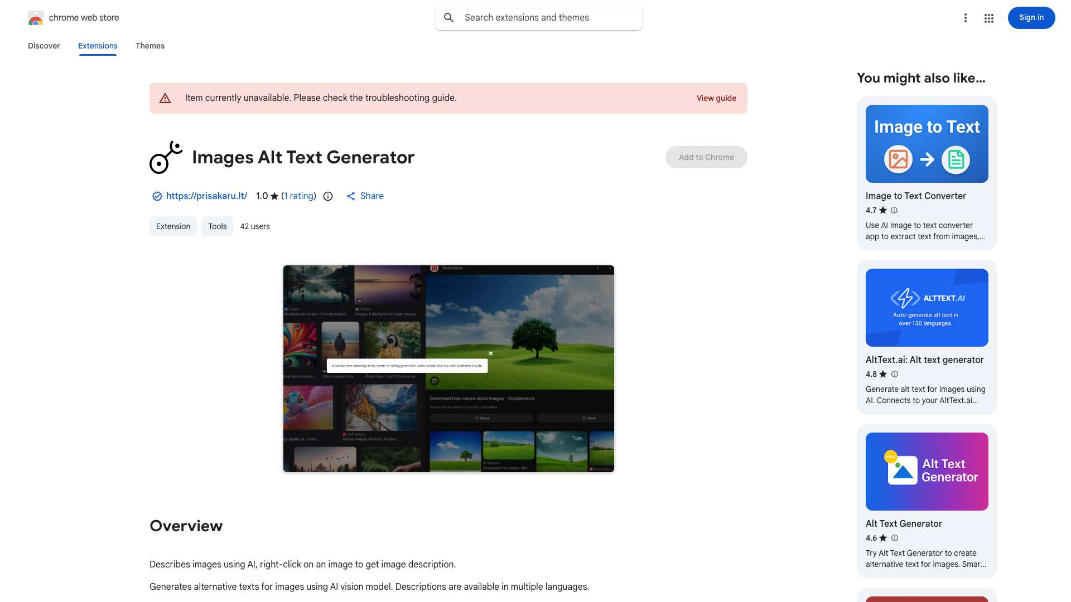Screen dimensions: 1071x602
Task: Open the extension screenshot preview
Action: [448, 368]
